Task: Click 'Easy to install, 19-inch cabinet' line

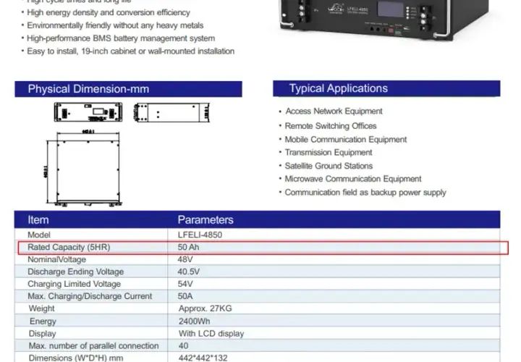Action: 130,51
